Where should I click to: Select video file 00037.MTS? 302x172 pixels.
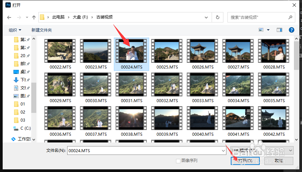click(96, 121)
